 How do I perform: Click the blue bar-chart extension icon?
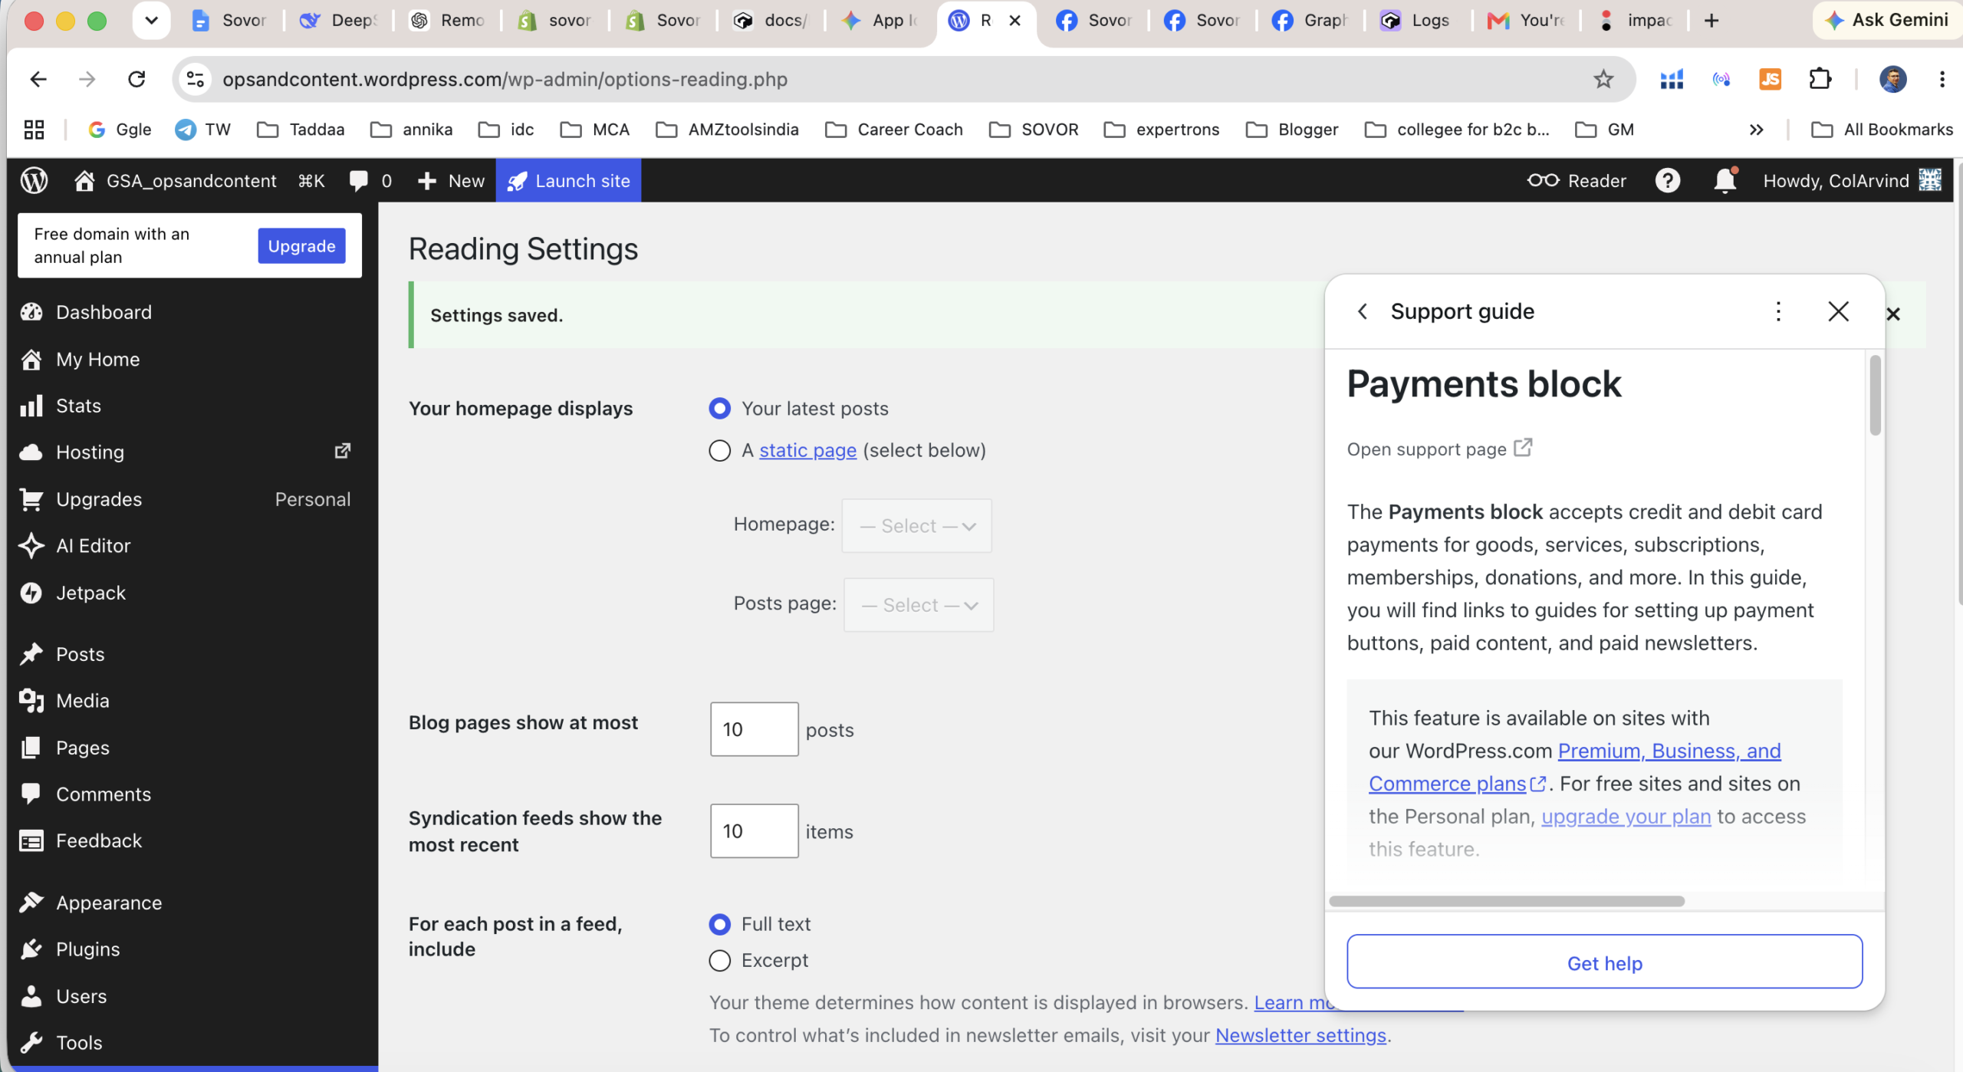(1671, 79)
